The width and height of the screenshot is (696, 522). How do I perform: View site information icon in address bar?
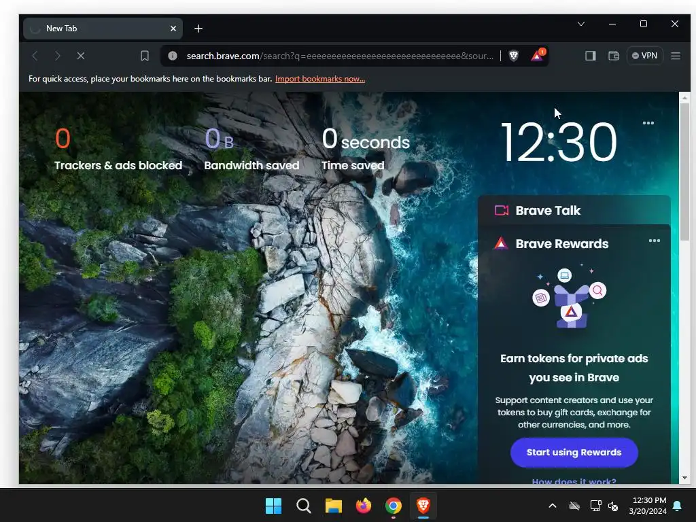point(173,56)
